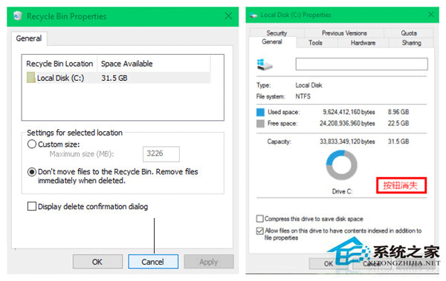Click the Recycle Bin title bar icon

(x=18, y=16)
